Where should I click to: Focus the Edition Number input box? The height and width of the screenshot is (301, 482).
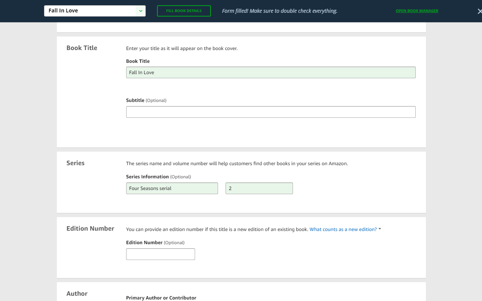point(160,254)
